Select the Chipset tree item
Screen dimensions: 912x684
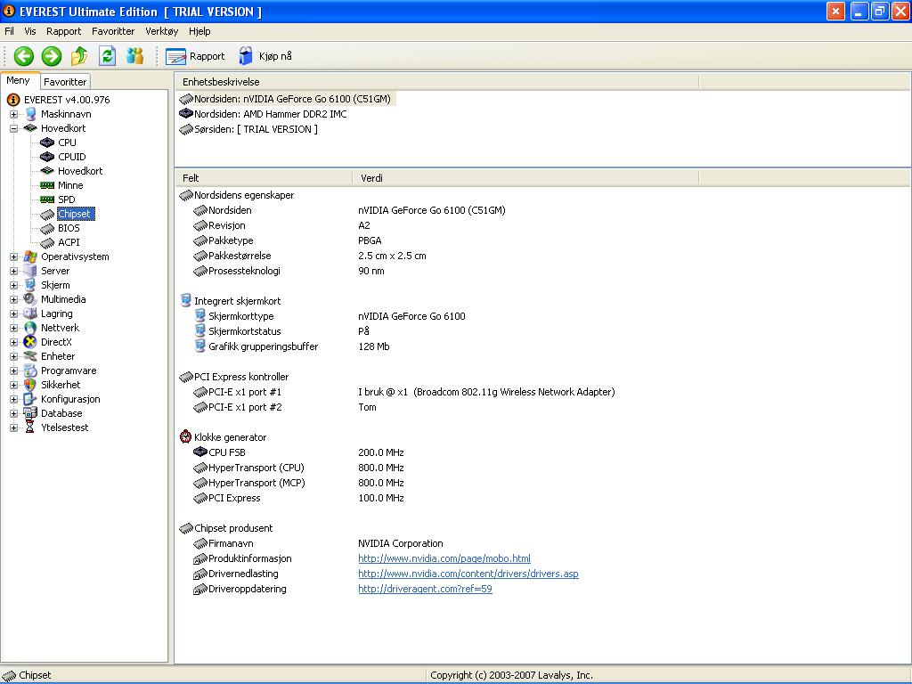click(x=75, y=214)
